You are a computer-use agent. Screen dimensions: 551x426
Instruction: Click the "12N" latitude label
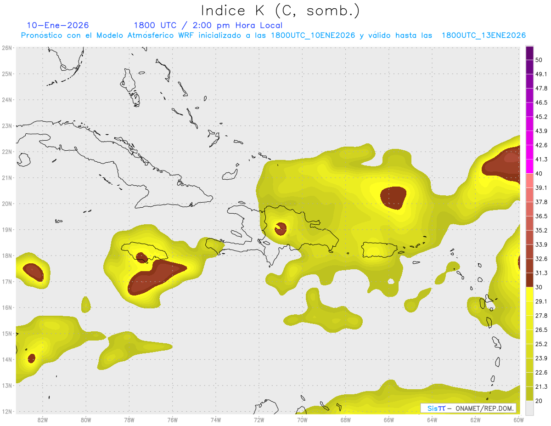[7, 412]
